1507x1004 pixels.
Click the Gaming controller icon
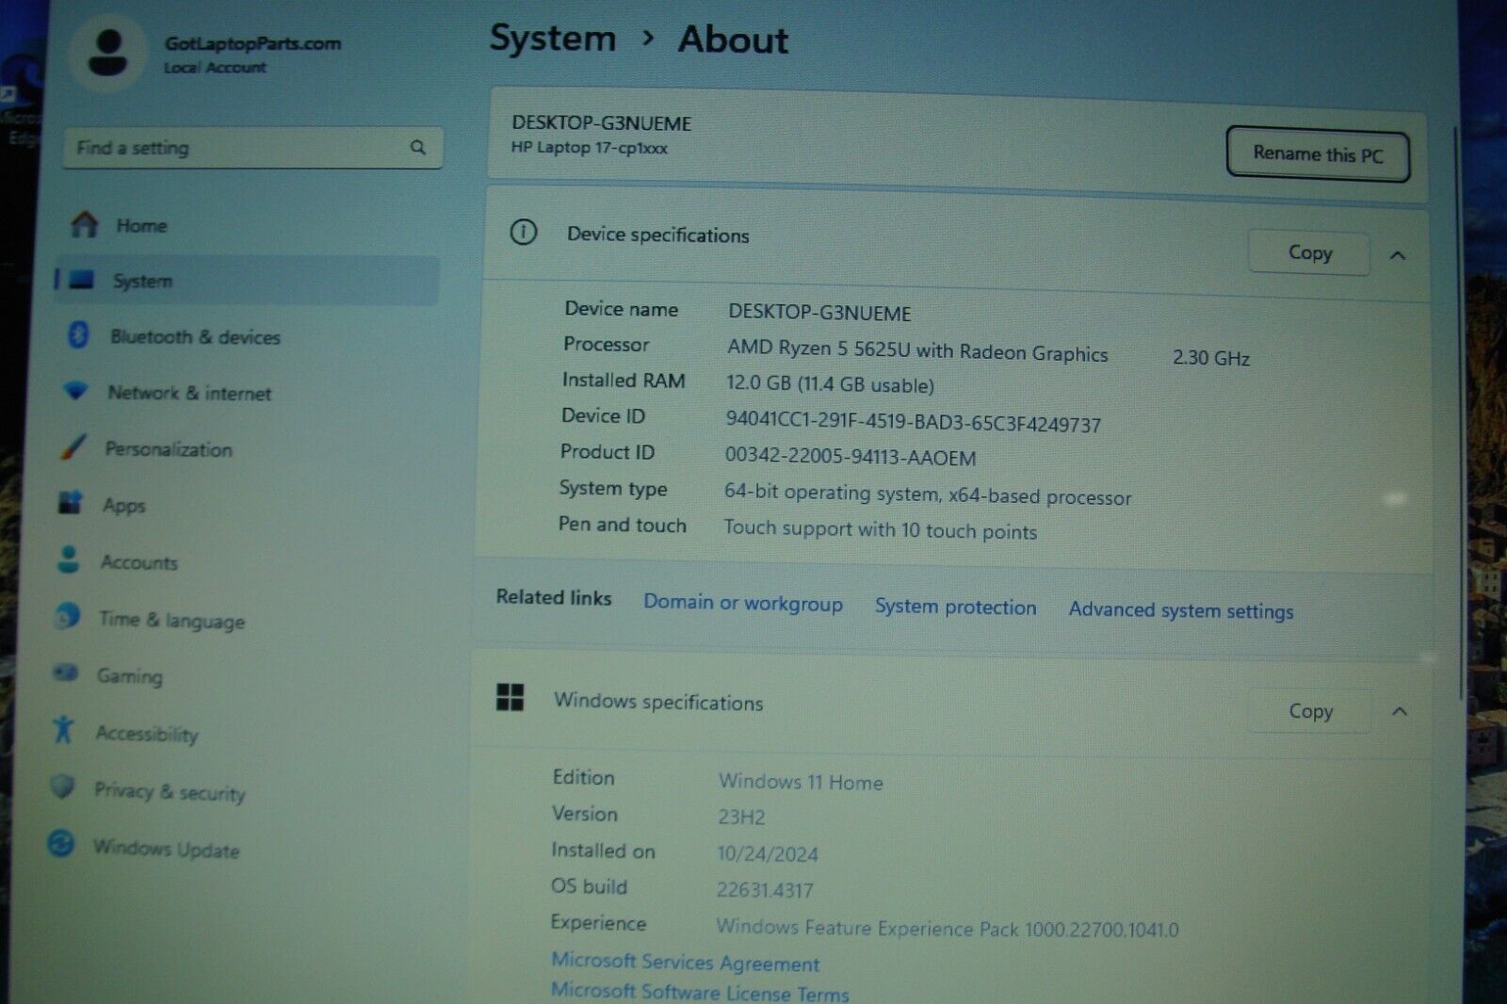[x=65, y=672]
